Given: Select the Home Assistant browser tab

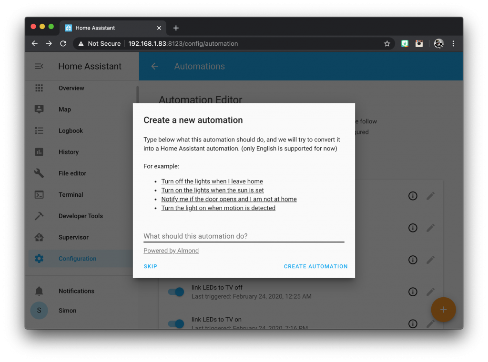Looking at the screenshot, I should pyautogui.click(x=112, y=28).
